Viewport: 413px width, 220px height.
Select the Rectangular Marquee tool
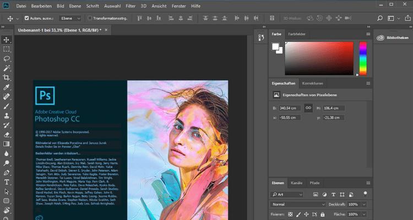6,49
